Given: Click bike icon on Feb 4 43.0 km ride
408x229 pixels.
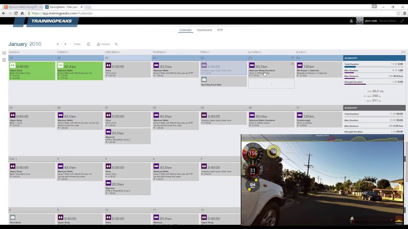Looking at the screenshot, I should (156, 166).
